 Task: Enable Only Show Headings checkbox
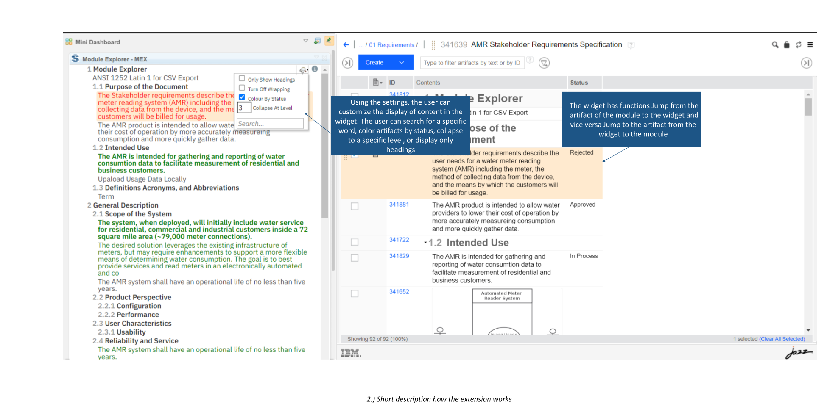pyautogui.click(x=242, y=78)
